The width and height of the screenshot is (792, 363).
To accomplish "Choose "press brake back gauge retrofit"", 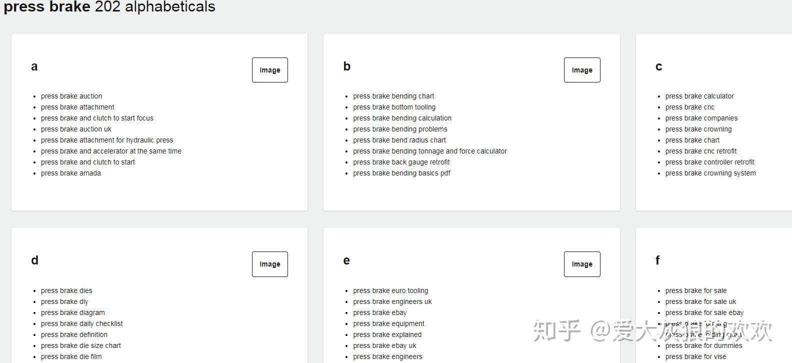I will [x=401, y=162].
